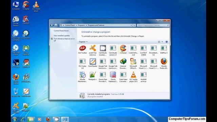Select EditPlus 3 program entry
217x122 pixels.
pyautogui.click(x=164, y=49)
